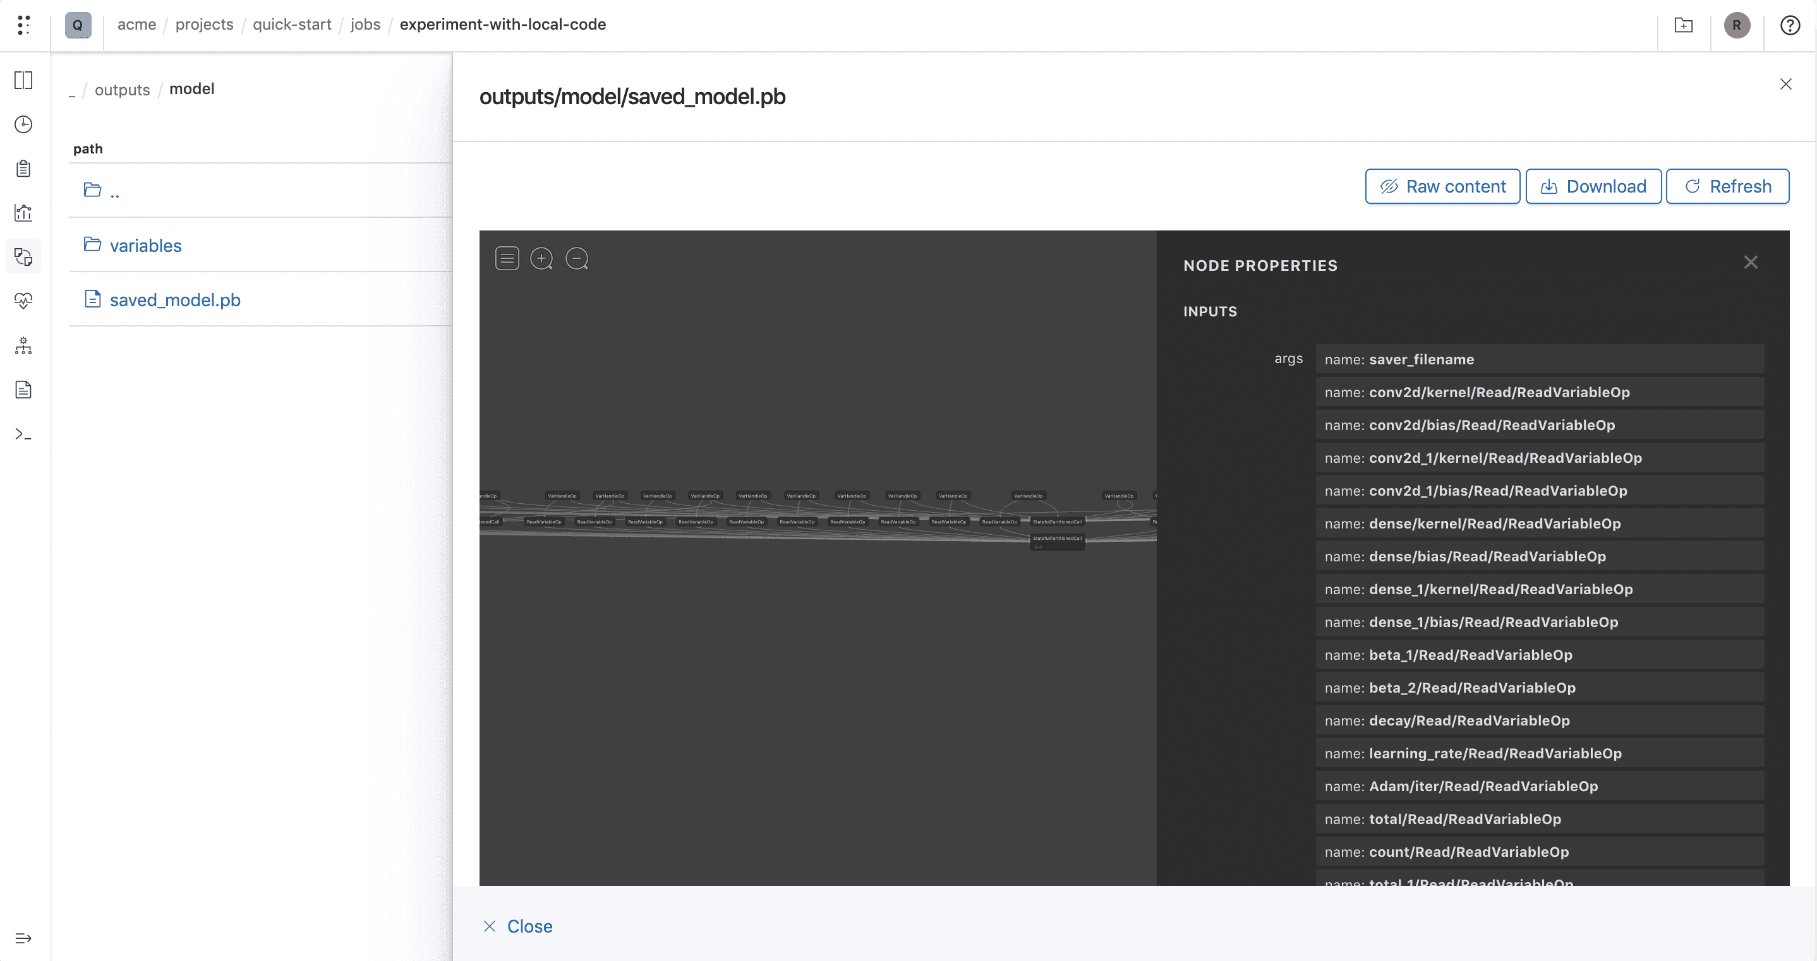Open the variables folder
The width and height of the screenshot is (1817, 961).
(145, 246)
